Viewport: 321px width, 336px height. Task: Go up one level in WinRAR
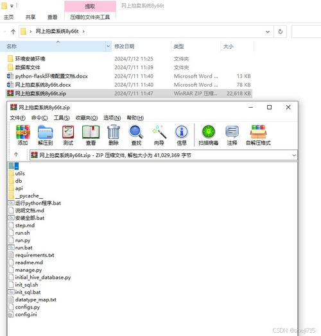[16, 155]
